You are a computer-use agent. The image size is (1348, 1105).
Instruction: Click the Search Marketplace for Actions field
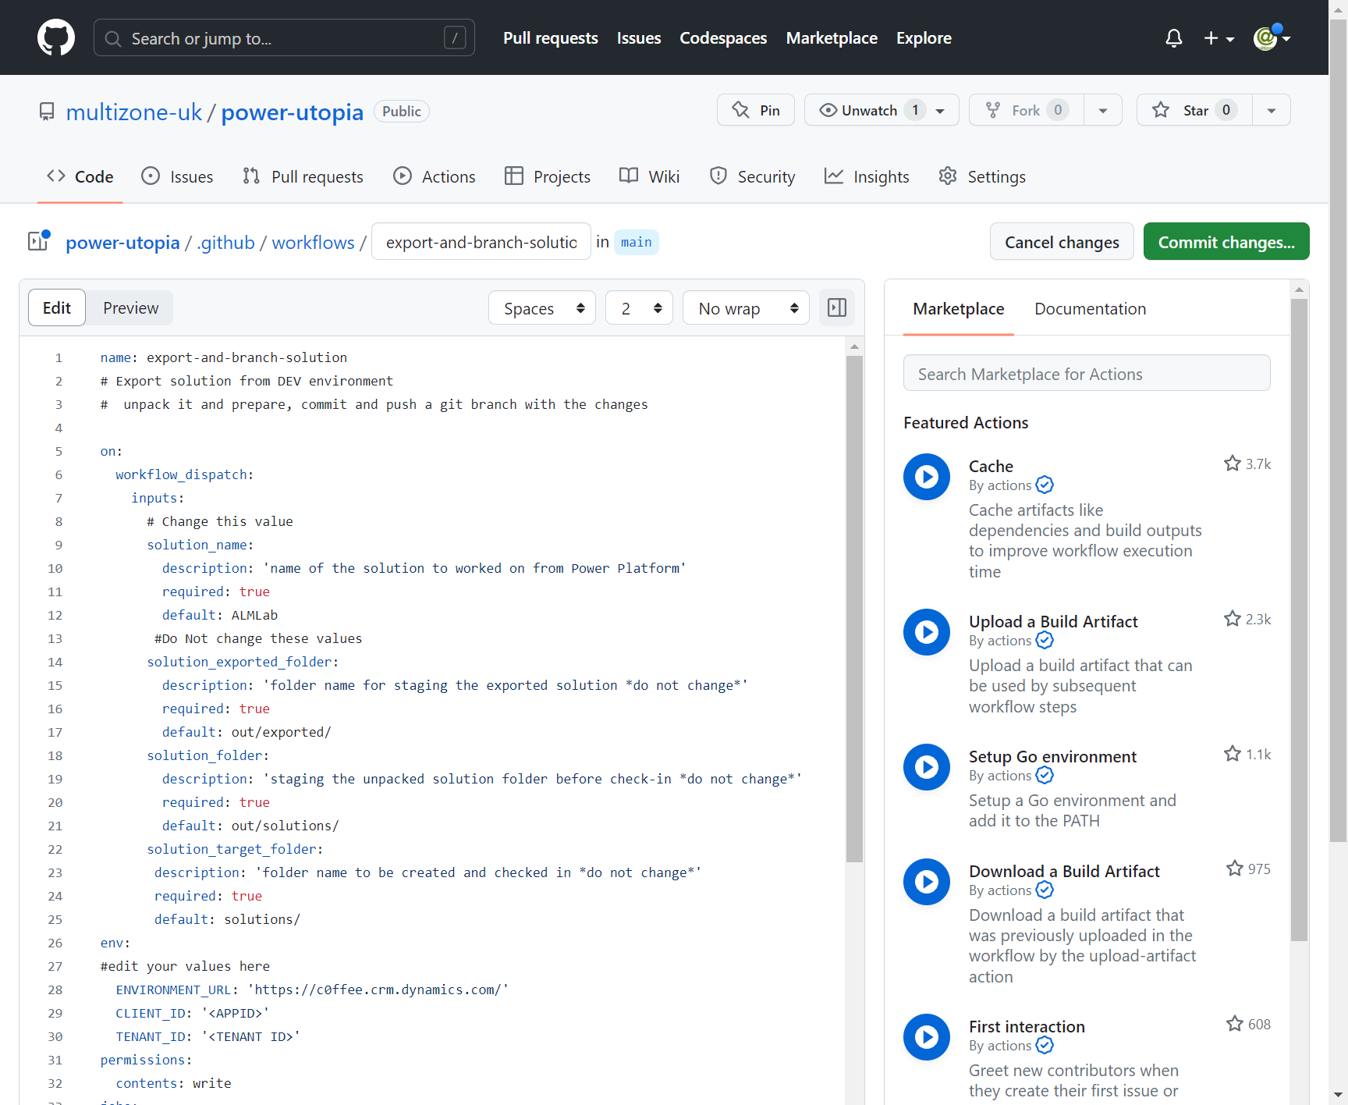pyautogui.click(x=1086, y=373)
